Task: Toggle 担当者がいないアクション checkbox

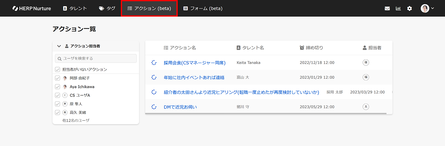Action: pos(57,69)
